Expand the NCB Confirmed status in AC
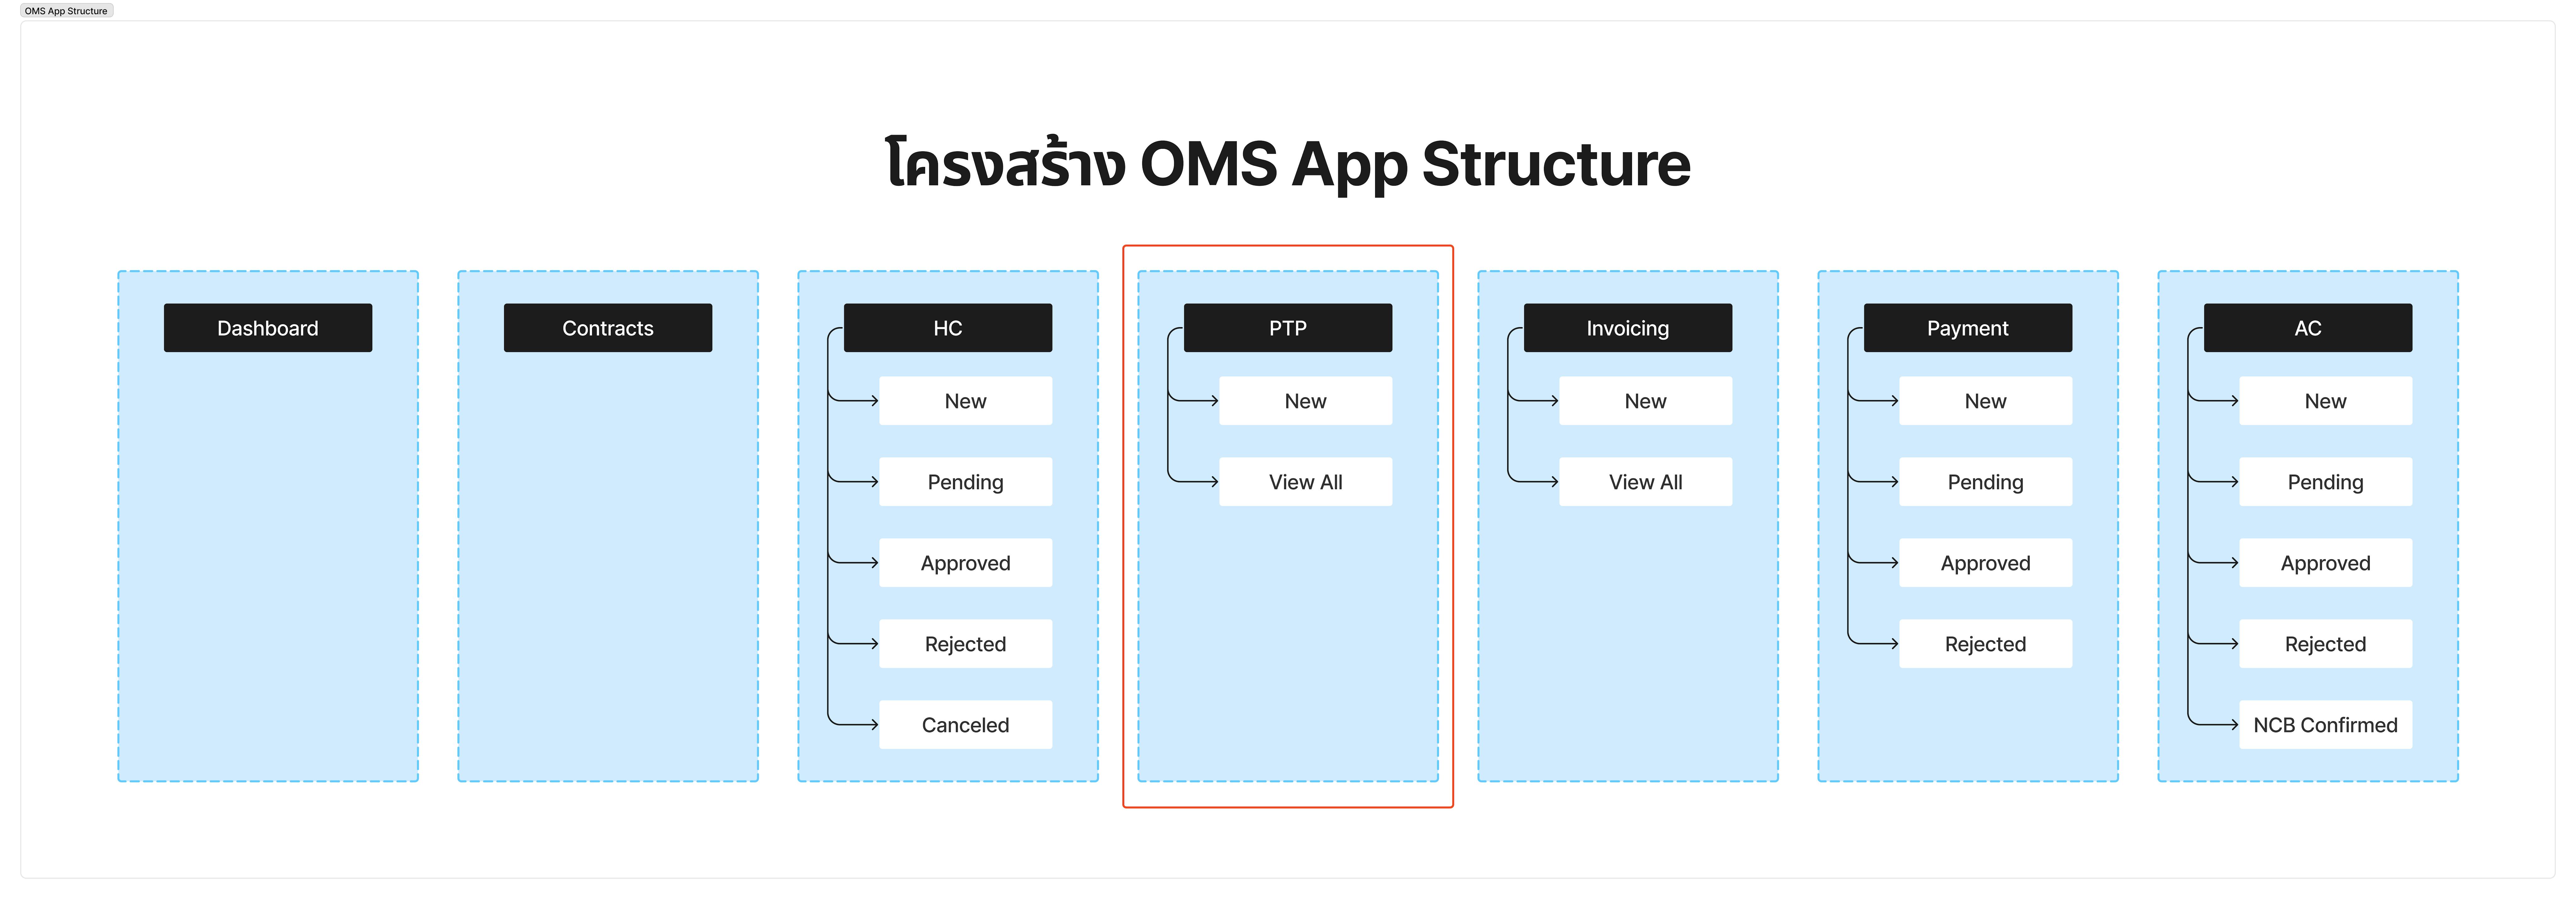Viewport: 2576px width, 899px height. click(x=2326, y=725)
